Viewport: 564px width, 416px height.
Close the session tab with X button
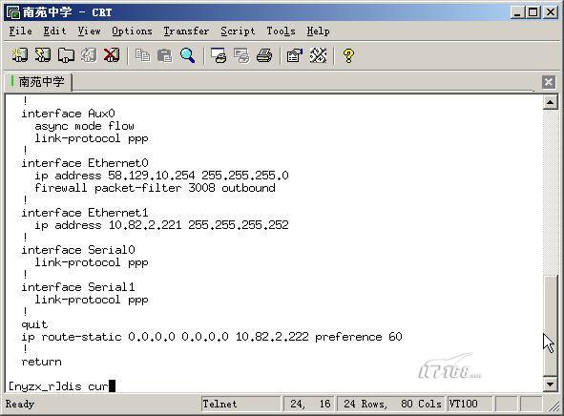pos(549,82)
